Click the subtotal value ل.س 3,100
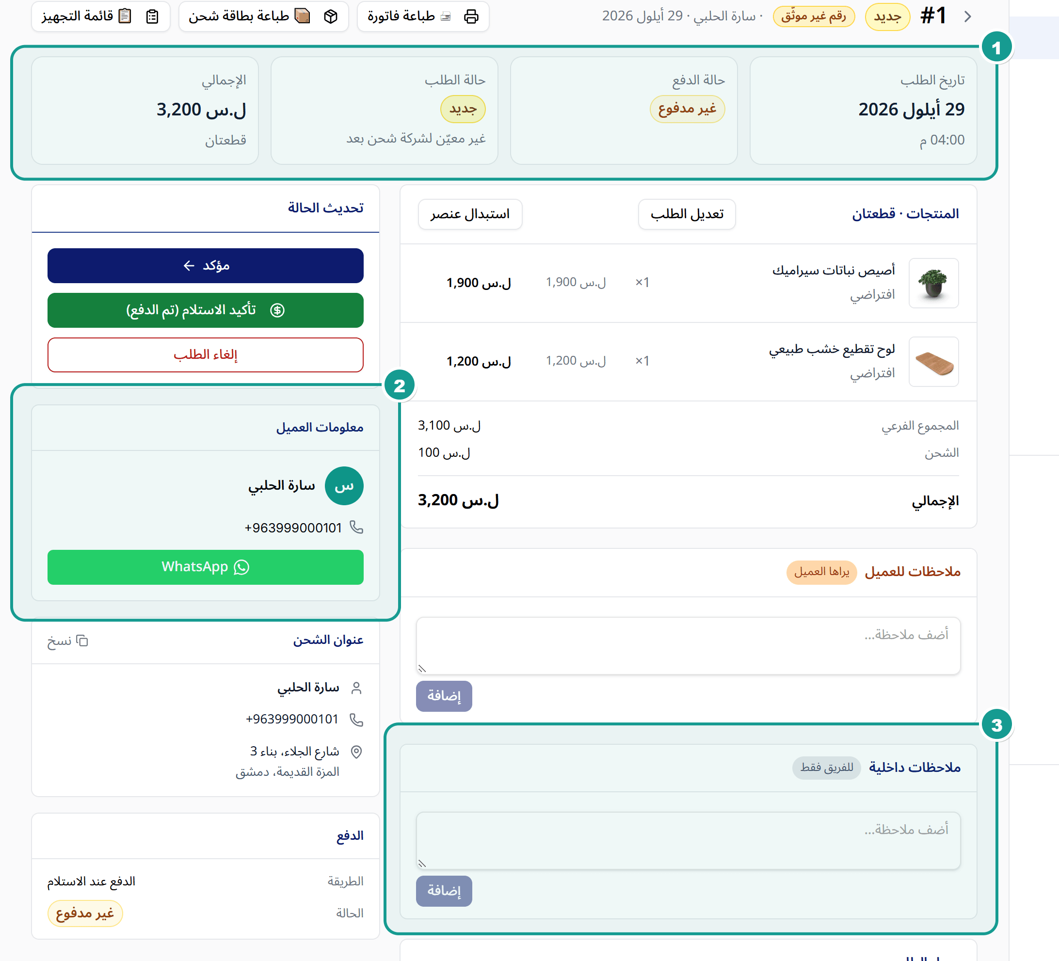The width and height of the screenshot is (1059, 961). (449, 425)
